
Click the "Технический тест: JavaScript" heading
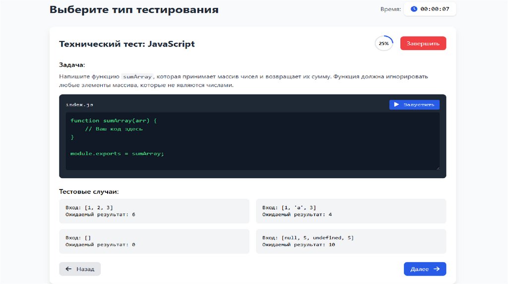(127, 44)
